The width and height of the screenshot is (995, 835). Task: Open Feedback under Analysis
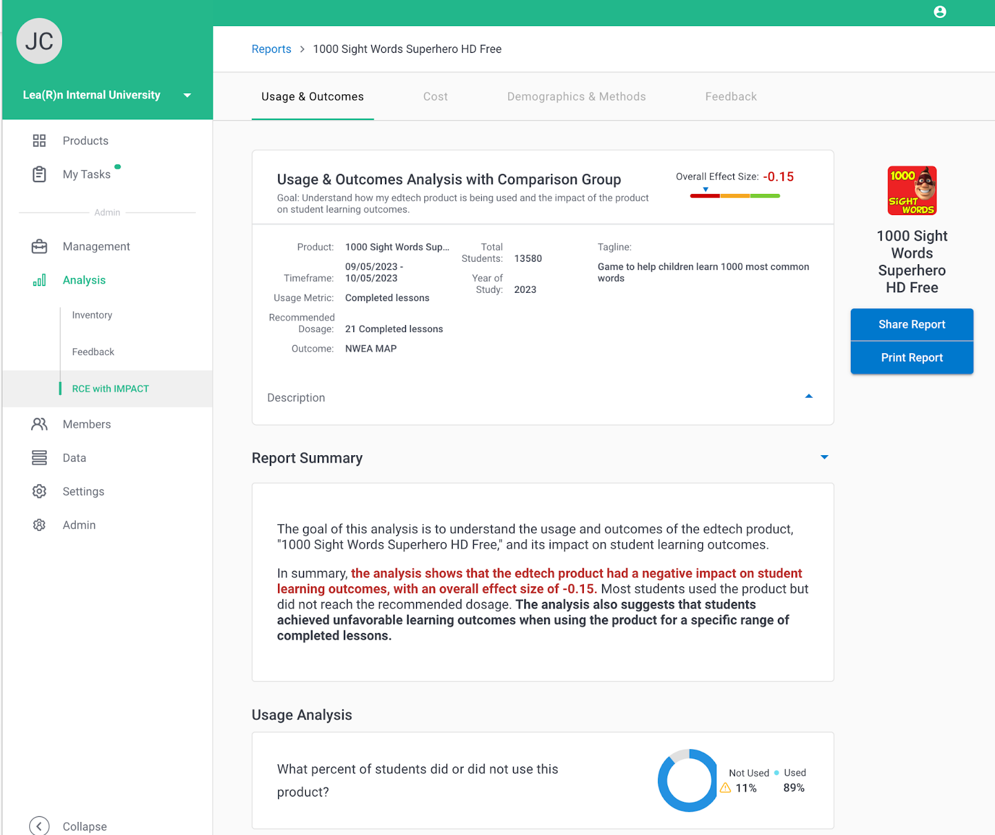click(93, 352)
